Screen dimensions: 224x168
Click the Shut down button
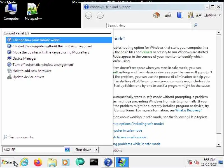tap(83, 150)
